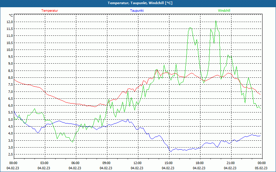Image resolution: width=276 pixels, height=172 pixels.
Task: Click the 03:00 time label
Action: pos(44,163)
